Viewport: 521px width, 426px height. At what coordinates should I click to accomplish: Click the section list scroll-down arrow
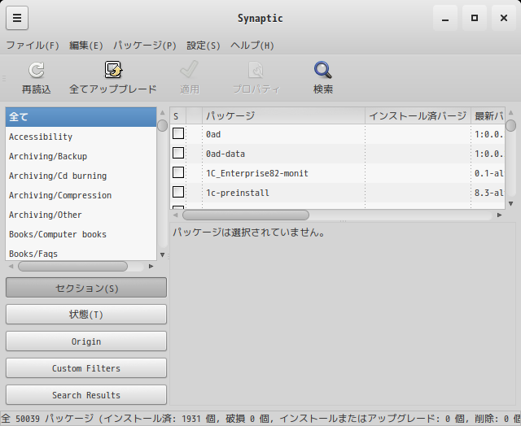163,254
